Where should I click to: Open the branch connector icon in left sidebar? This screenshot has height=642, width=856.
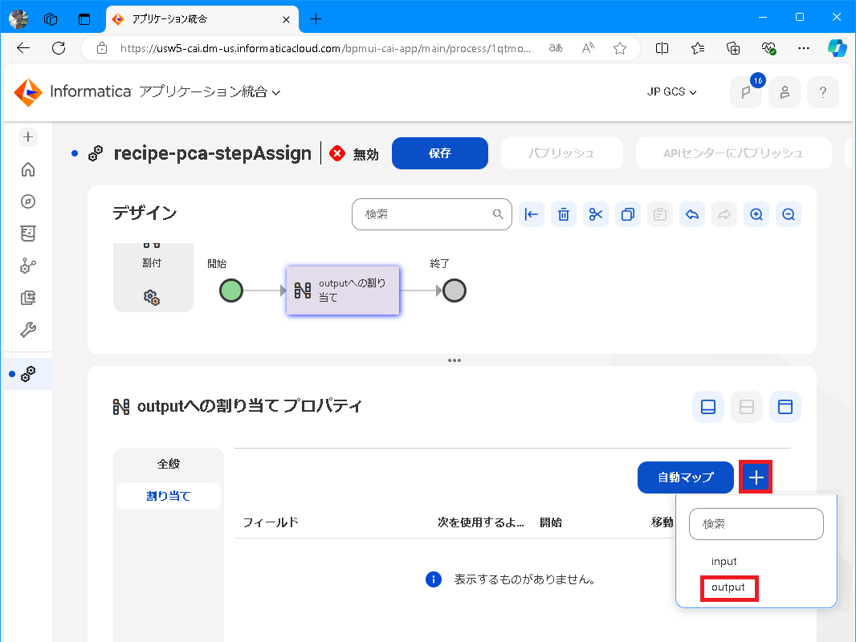[x=28, y=266]
